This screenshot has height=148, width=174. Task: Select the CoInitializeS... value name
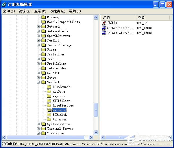(x=120, y=33)
